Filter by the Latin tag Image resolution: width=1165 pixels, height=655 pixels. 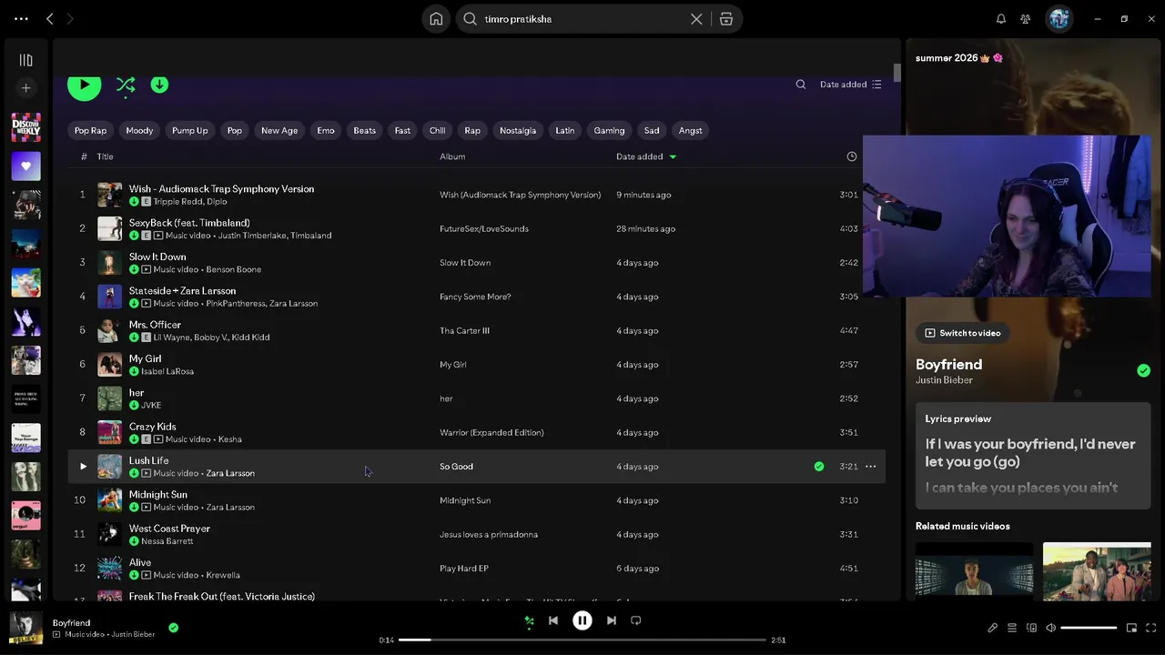pos(565,130)
